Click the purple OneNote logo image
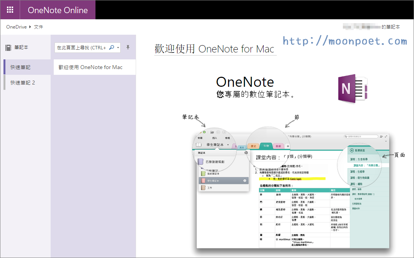The width and height of the screenshot is (414, 258). click(352, 88)
